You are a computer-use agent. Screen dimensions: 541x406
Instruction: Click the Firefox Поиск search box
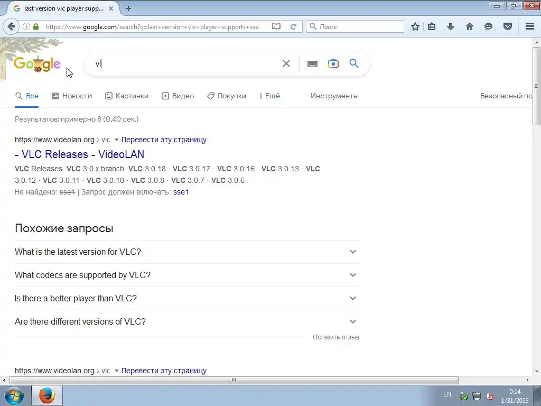(x=355, y=26)
